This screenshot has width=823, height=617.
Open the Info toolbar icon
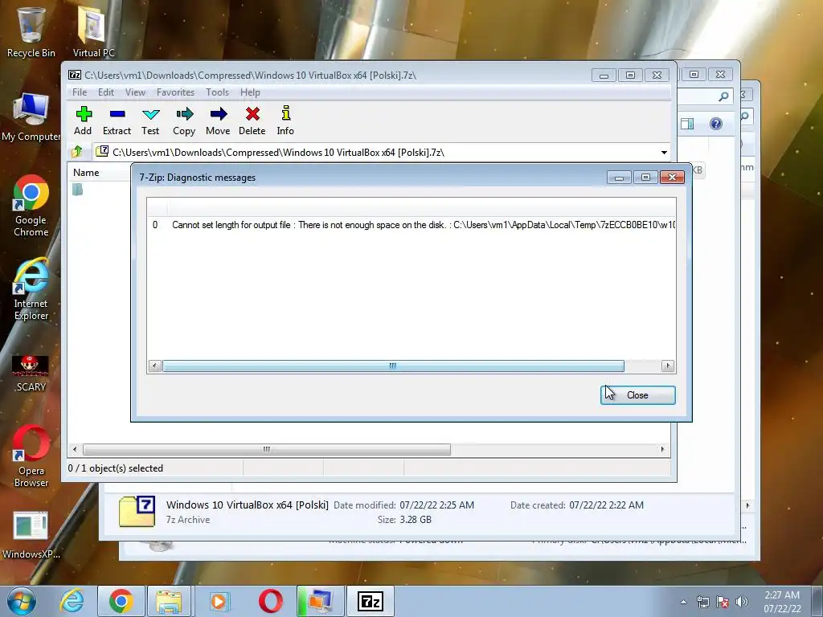[x=285, y=121]
